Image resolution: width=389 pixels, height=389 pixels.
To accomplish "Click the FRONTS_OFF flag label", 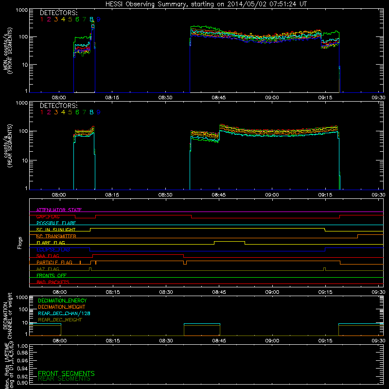I will [x=52, y=275].
